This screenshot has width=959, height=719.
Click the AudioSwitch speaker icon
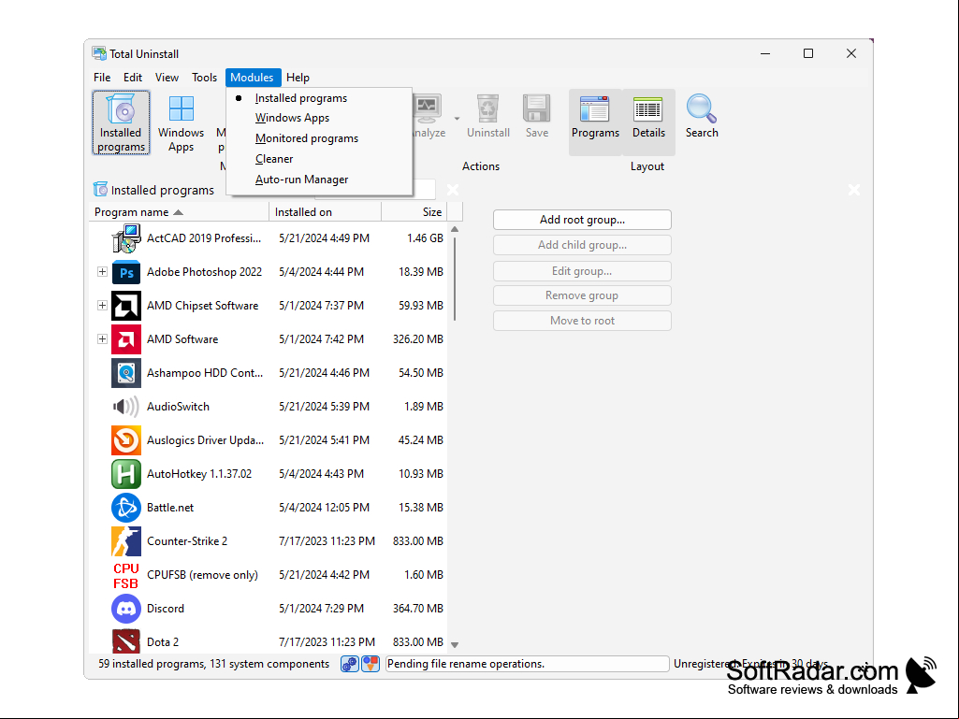coord(126,407)
